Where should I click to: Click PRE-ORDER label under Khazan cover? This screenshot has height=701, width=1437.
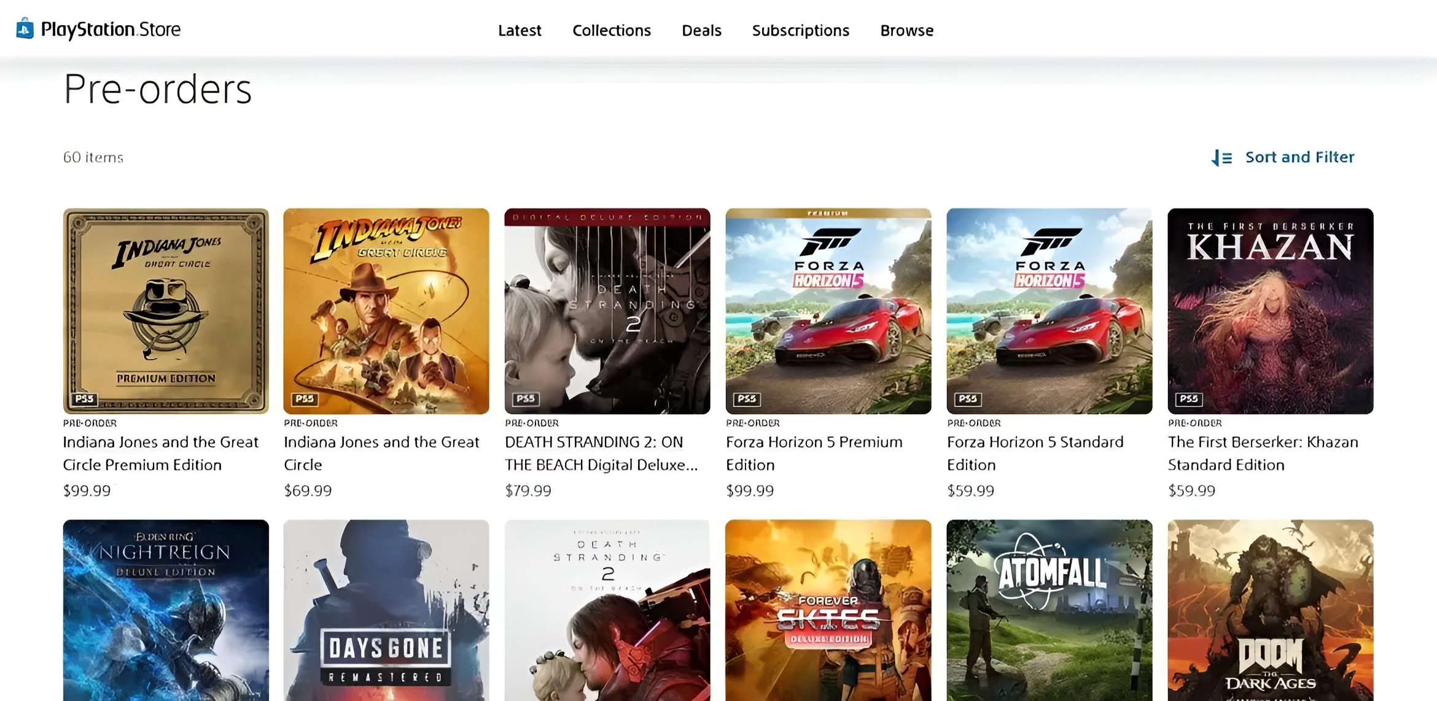tap(1195, 423)
